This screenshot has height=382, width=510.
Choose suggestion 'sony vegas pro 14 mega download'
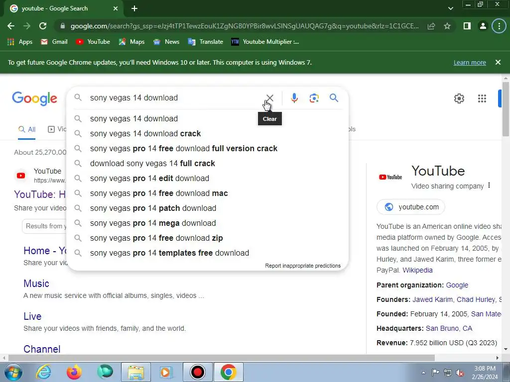208,223
